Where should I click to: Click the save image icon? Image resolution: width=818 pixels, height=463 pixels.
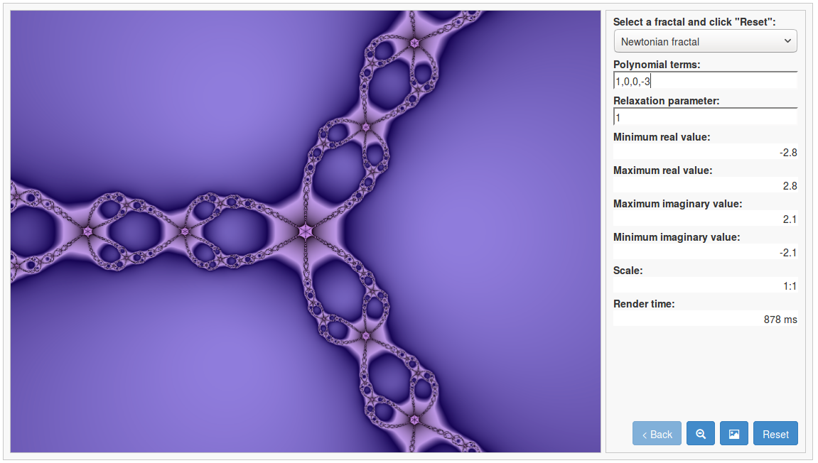(733, 433)
